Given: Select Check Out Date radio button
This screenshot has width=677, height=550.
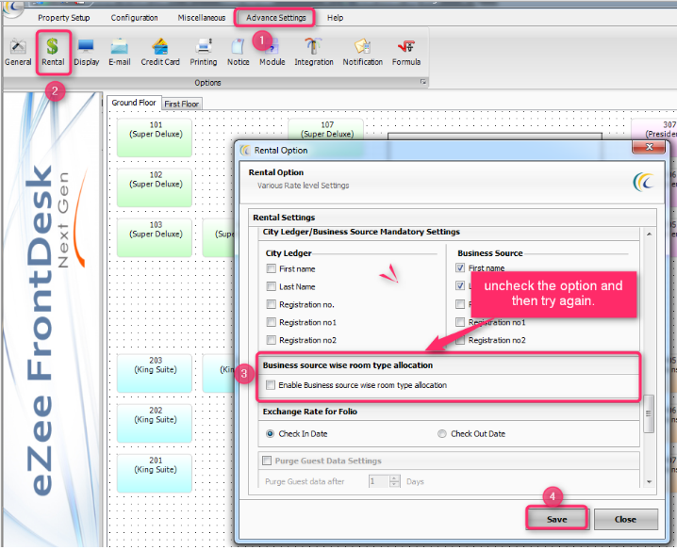Looking at the screenshot, I should tap(441, 433).
